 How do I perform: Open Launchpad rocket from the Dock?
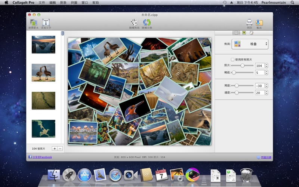(69, 175)
